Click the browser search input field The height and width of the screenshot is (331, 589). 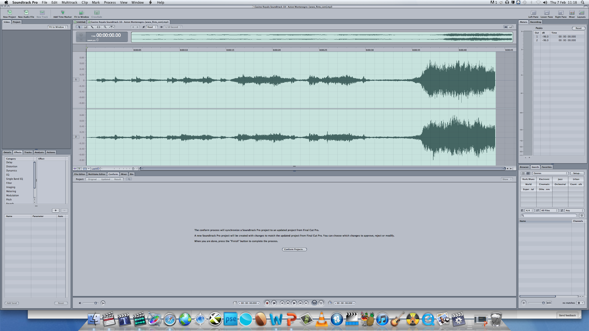pos(549,216)
